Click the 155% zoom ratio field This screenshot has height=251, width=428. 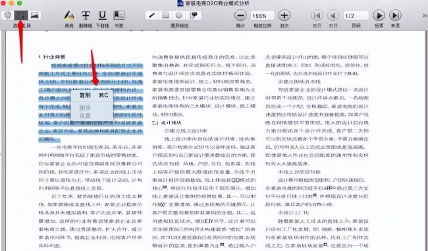click(262, 16)
